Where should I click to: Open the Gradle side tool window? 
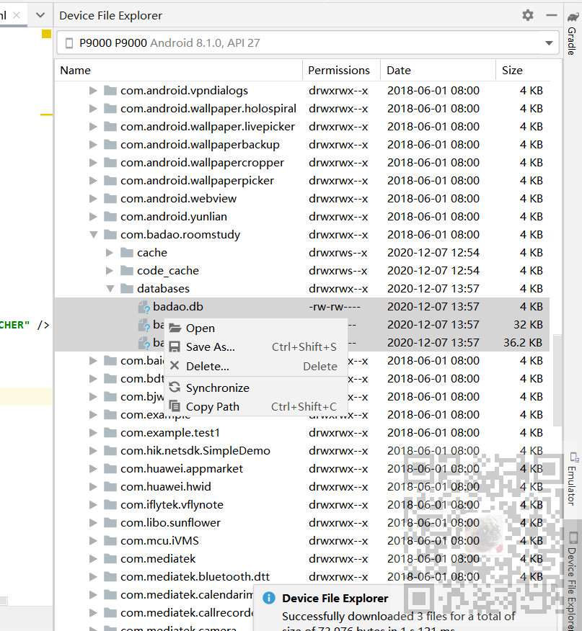click(x=573, y=35)
